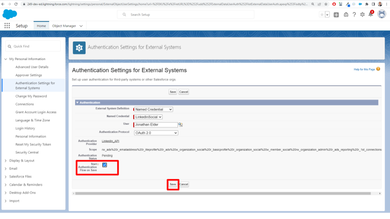Viewport: 390px width, 219px height.
Task: Switch to the Home tab
Action: pyautogui.click(x=41, y=26)
